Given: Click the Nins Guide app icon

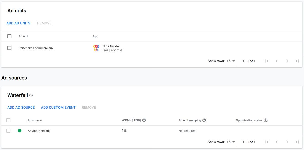Looking at the screenshot, I should (96, 48).
